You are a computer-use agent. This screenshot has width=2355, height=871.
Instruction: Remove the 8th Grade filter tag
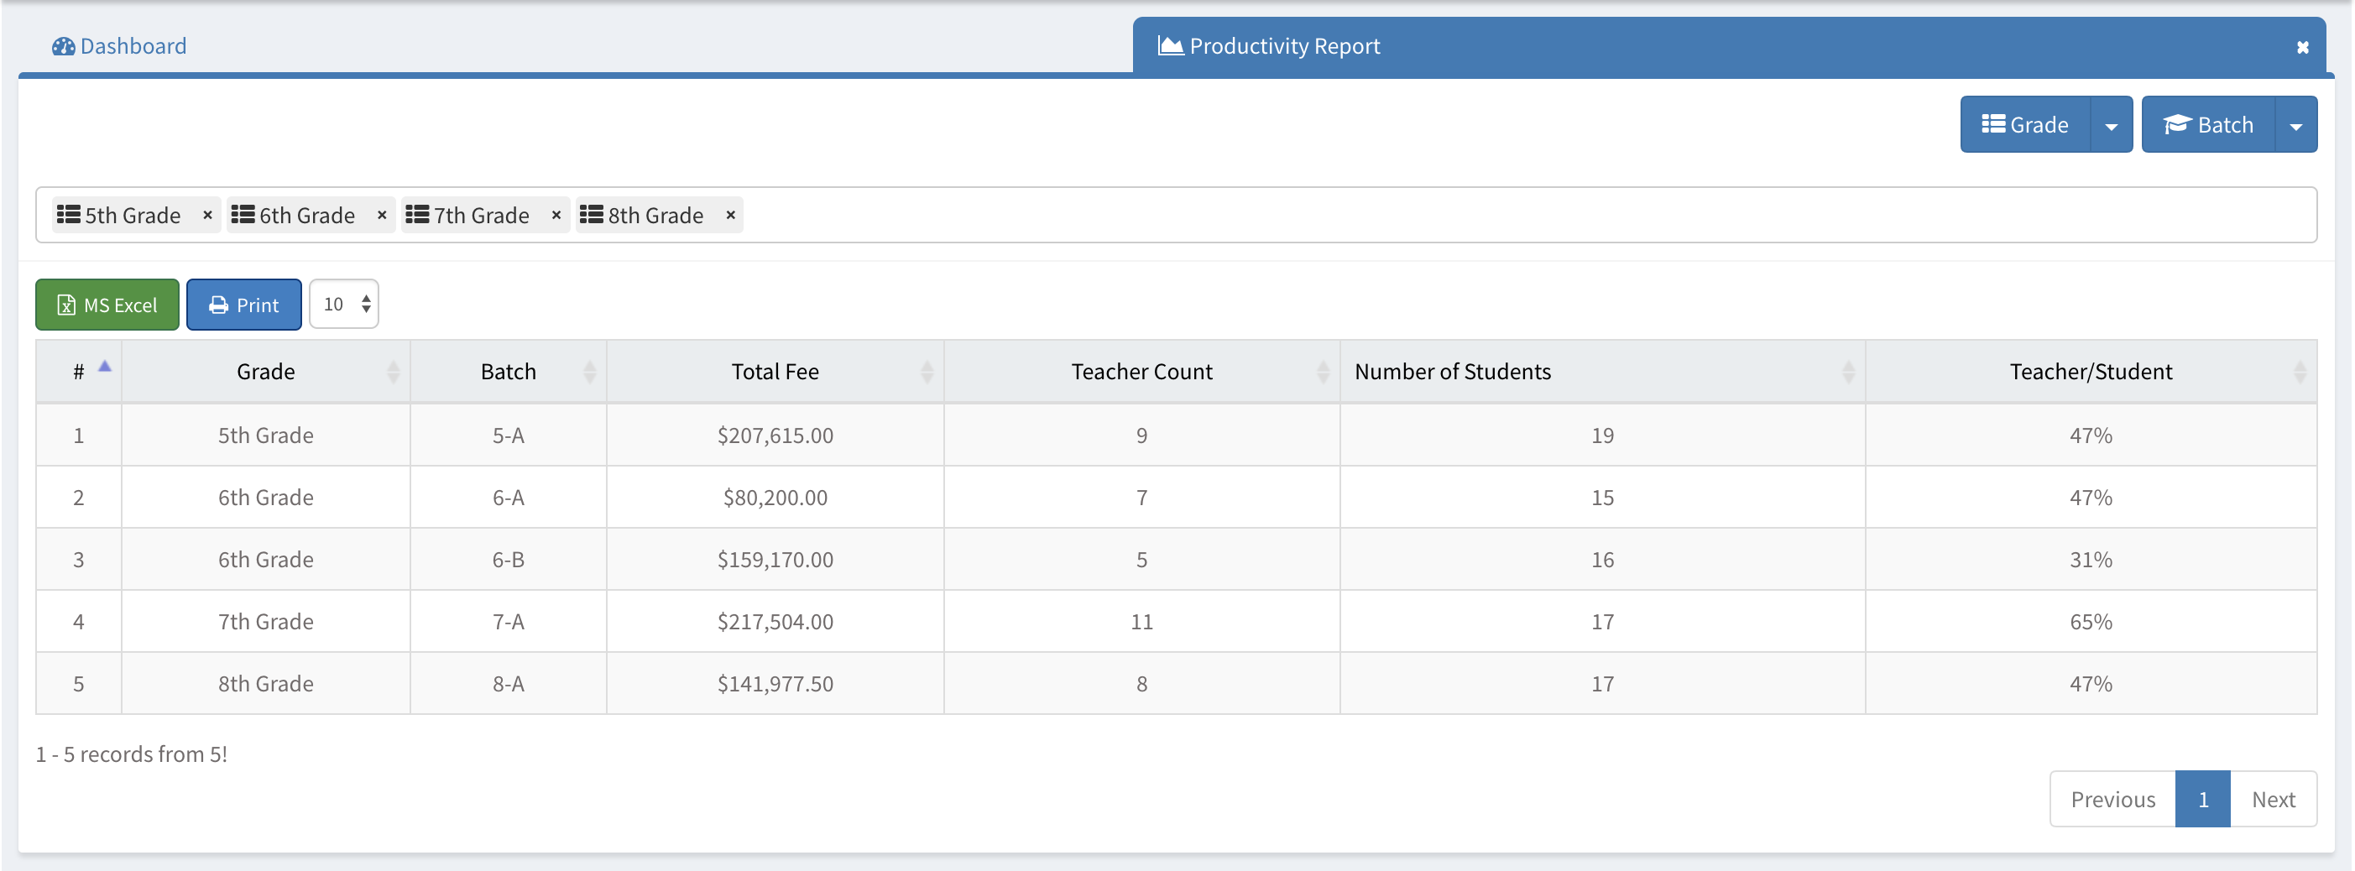730,215
